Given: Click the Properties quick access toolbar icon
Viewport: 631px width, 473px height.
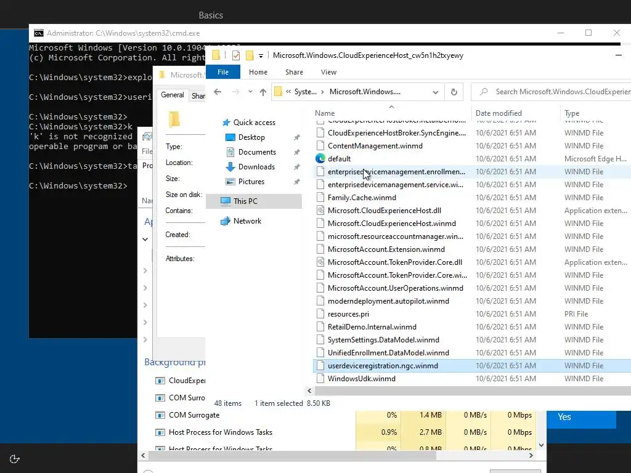Looking at the screenshot, I should 236,55.
